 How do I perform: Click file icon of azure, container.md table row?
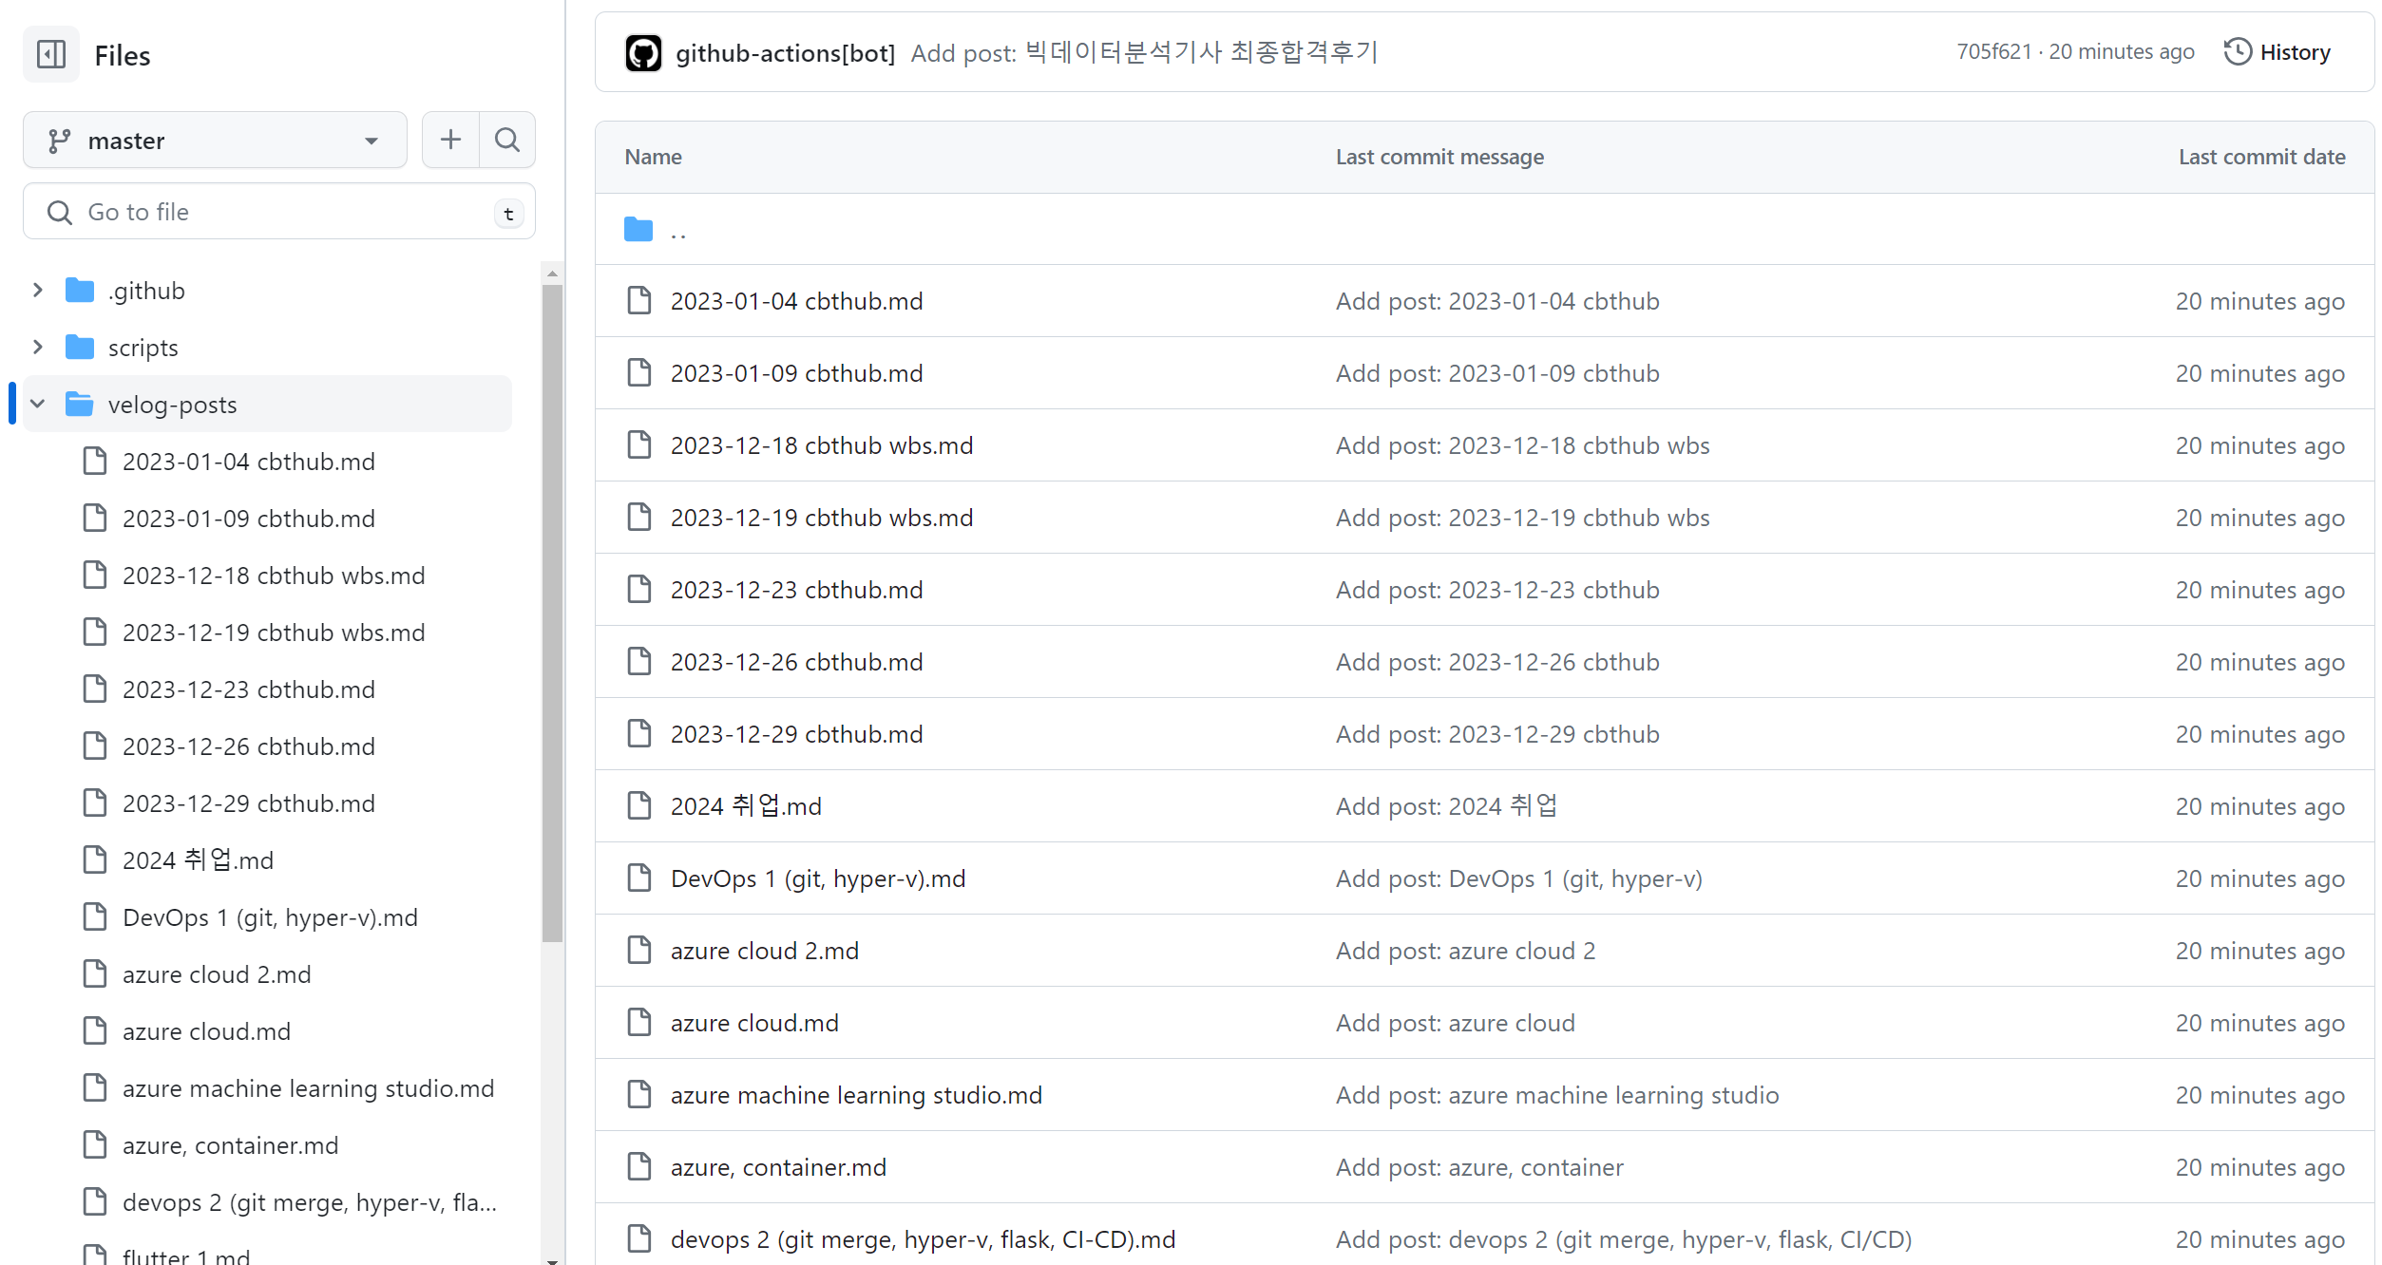(639, 1167)
